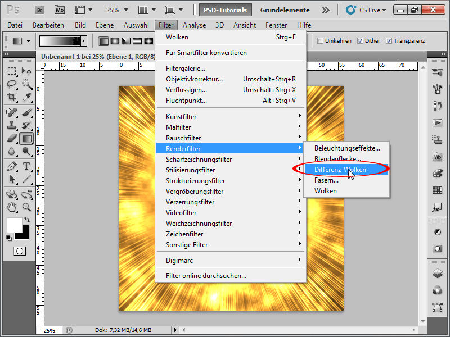Select the History Brush tool
450x337 pixels.
[26, 125]
